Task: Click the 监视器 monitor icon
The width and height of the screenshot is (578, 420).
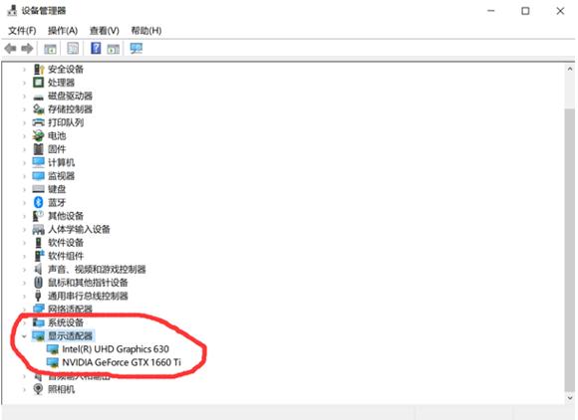Action: [x=38, y=176]
